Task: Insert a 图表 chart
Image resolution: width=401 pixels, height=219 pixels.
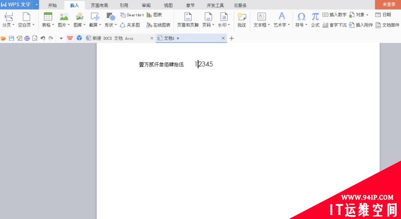Action: point(154,15)
